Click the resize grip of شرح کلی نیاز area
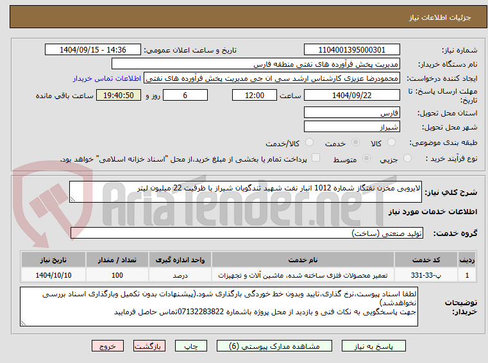 pos(72,199)
